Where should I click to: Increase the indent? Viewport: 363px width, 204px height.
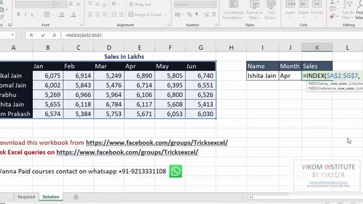pos(121,14)
